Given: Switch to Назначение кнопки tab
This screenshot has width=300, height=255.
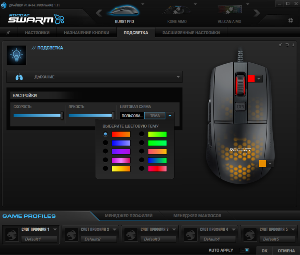Looking at the screenshot, I should click(87, 33).
